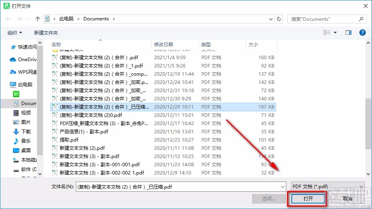Select file 新建文本文档 (3) - 副本-002-002 1.pdf
Screen dimensions: 372x209
(163, 173)
